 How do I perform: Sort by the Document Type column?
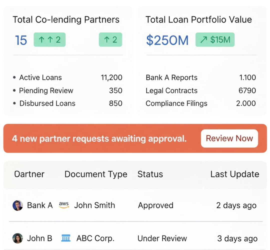click(96, 174)
